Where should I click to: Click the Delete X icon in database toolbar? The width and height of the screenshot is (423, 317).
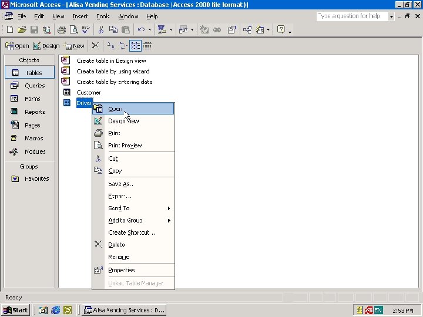95,46
